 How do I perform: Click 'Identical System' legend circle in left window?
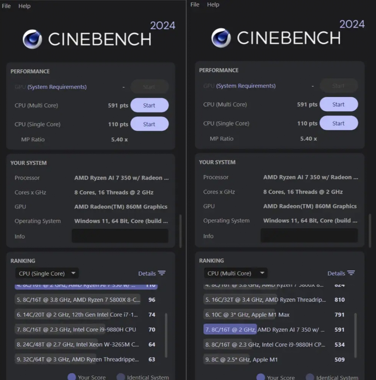coord(121,377)
